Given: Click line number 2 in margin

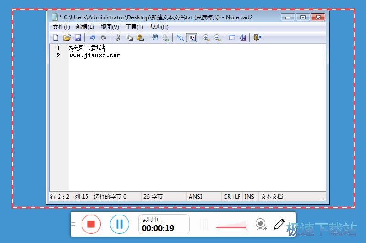Looking at the screenshot, I should click(x=58, y=55).
